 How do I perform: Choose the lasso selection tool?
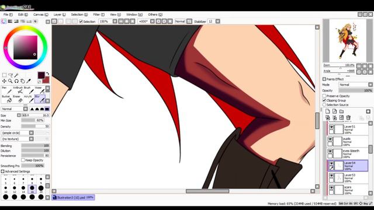(11, 75)
